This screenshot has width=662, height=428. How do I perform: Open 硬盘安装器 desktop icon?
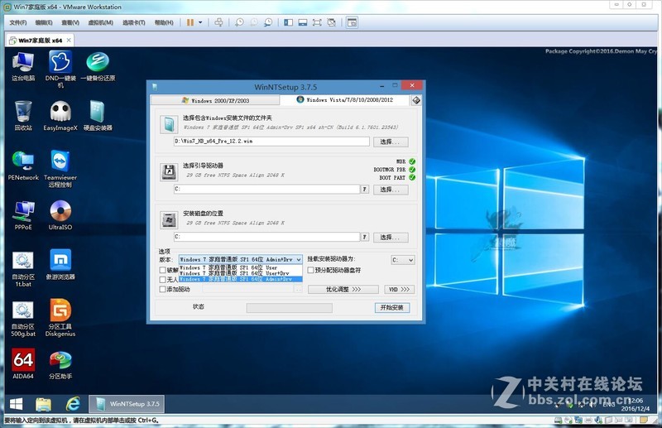(x=98, y=116)
